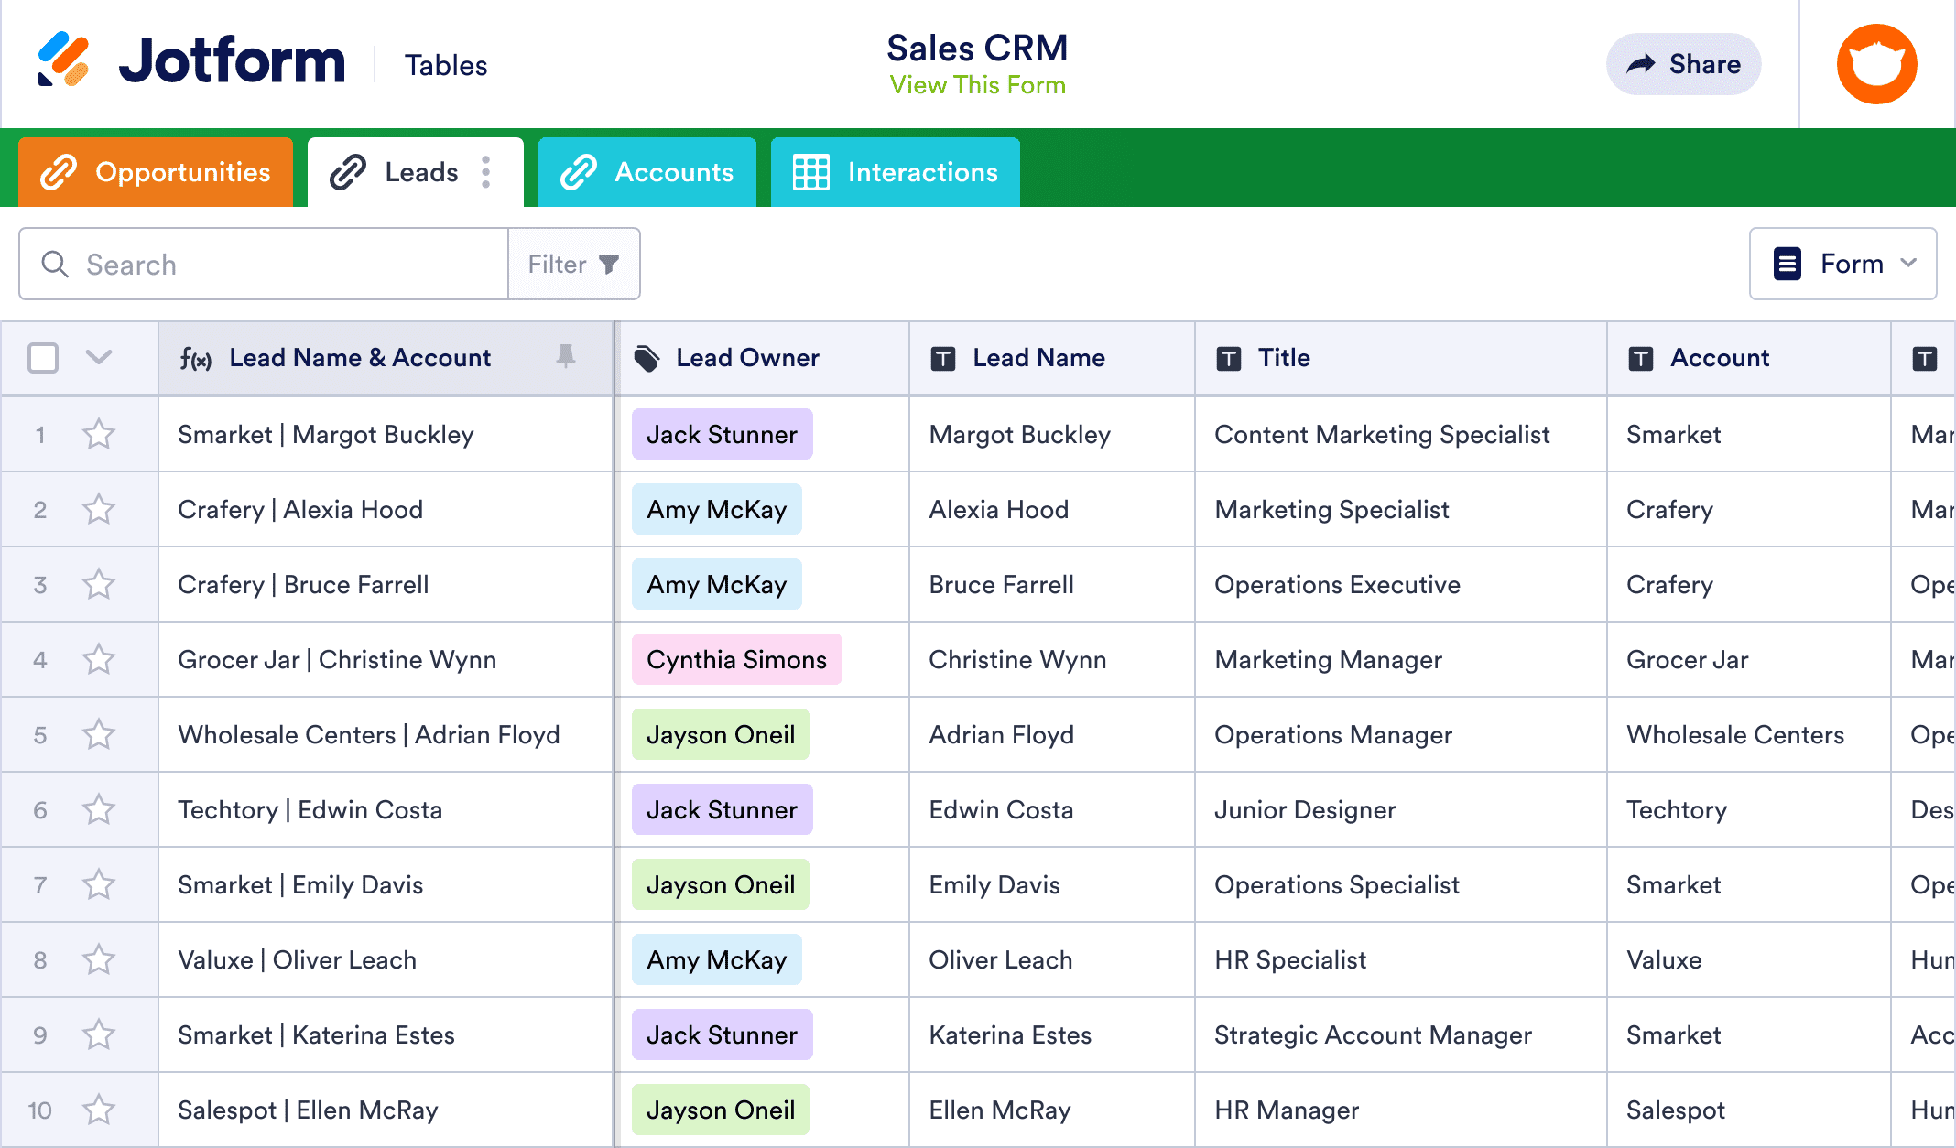The image size is (1956, 1148).
Task: Click the pin icon on Lead Name & Account column
Action: 566,357
